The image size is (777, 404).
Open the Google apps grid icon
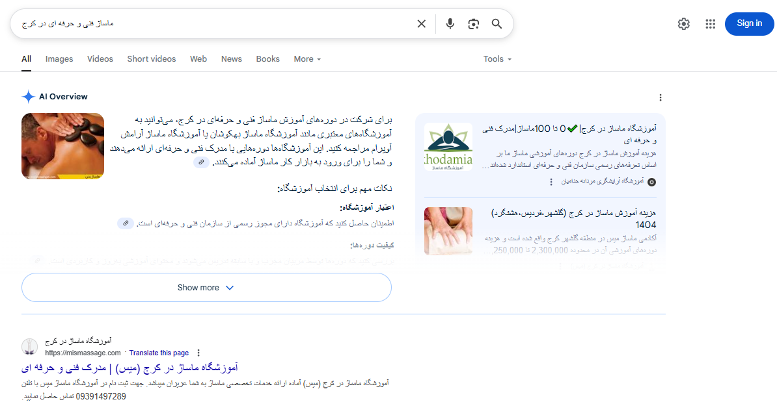710,24
